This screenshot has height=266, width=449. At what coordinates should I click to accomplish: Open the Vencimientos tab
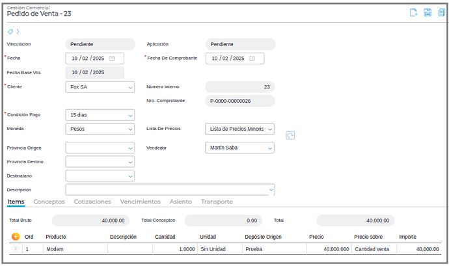point(140,202)
